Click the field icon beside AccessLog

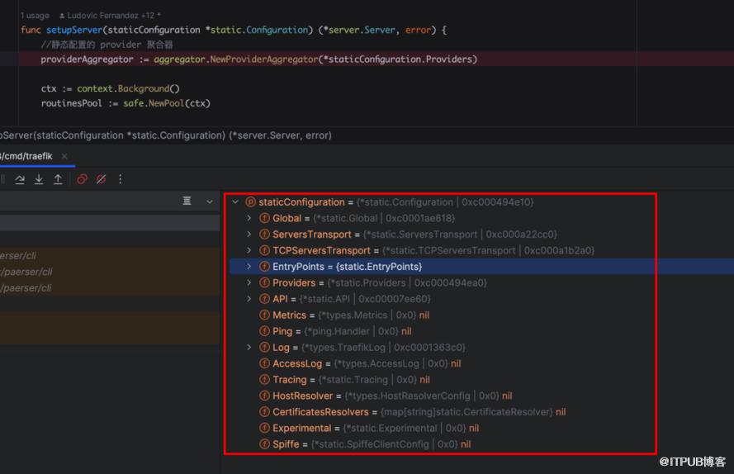(264, 363)
